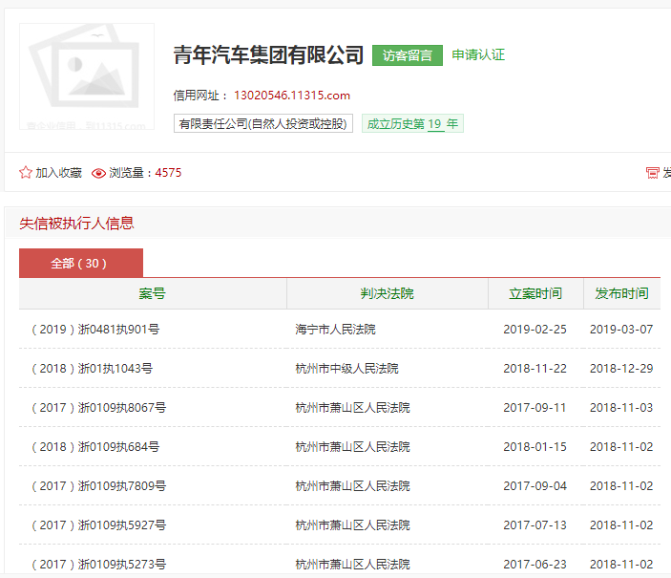
Task: Click filing date 2019-02-25
Action: coord(535,329)
